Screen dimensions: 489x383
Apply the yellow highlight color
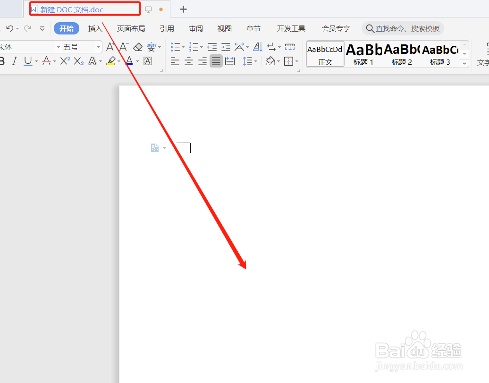tap(111, 61)
